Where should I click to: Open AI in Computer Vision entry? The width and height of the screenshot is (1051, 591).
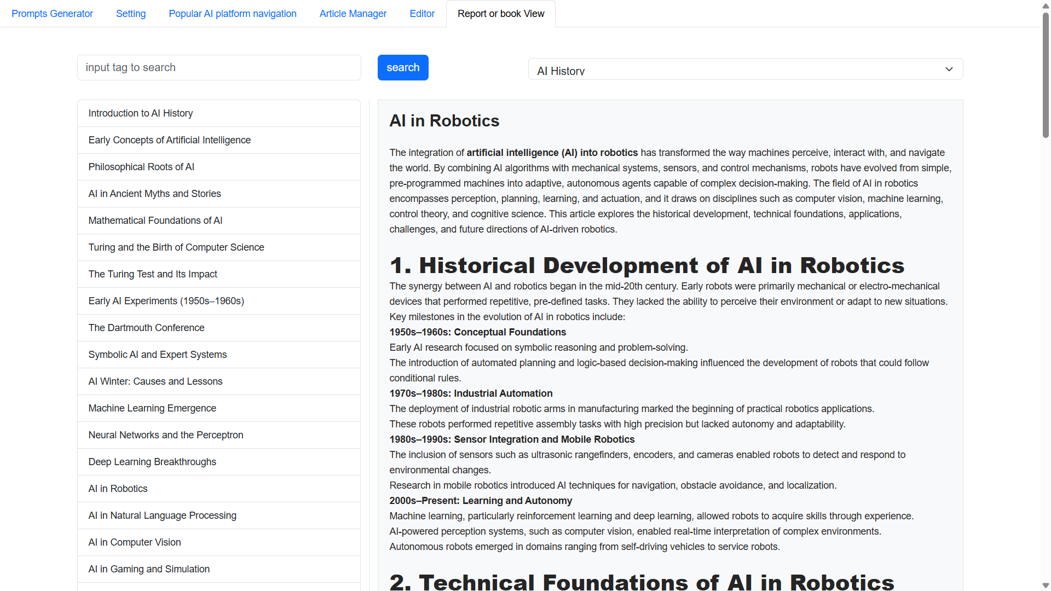pos(135,542)
